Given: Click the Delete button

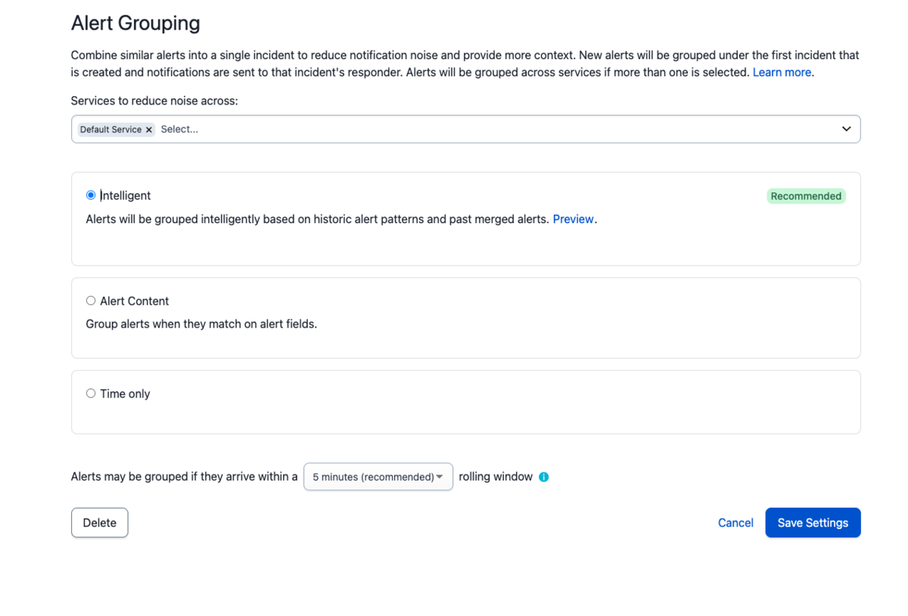Looking at the screenshot, I should (100, 523).
